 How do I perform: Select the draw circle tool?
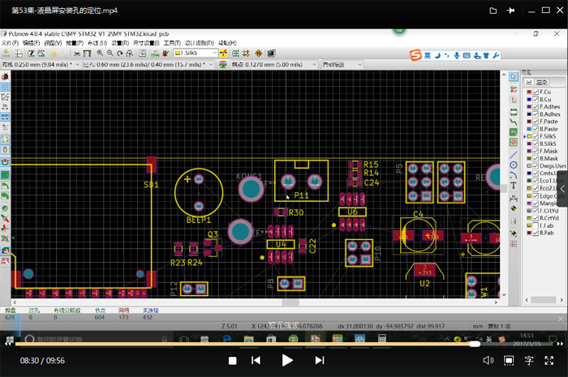(514, 165)
